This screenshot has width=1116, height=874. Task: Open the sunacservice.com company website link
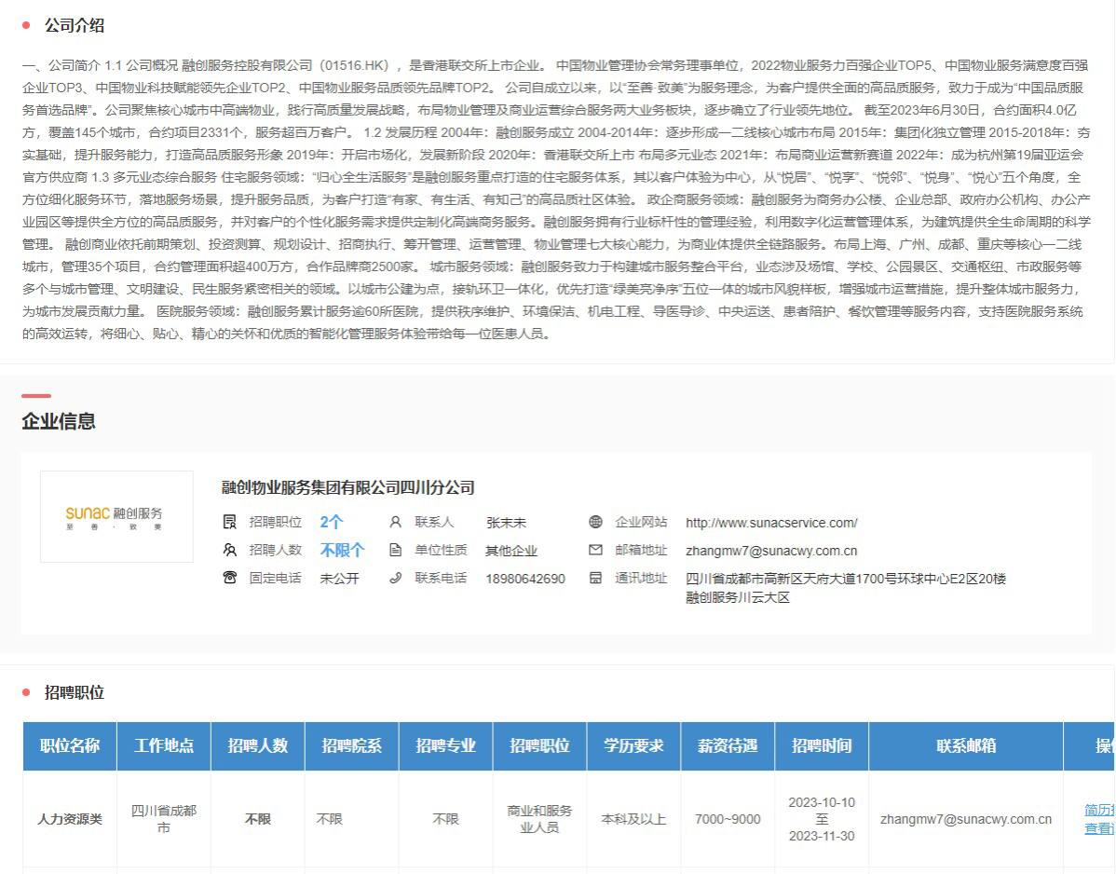[771, 523]
